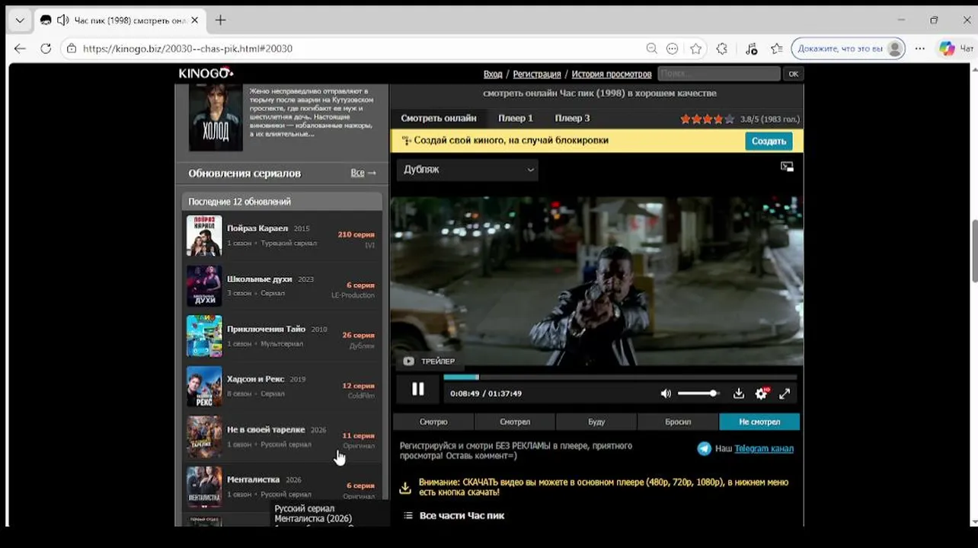
Task: Open the Школьные духи series title
Action: click(260, 279)
